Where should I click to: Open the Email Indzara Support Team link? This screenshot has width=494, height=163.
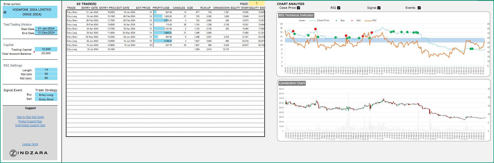tap(30, 125)
